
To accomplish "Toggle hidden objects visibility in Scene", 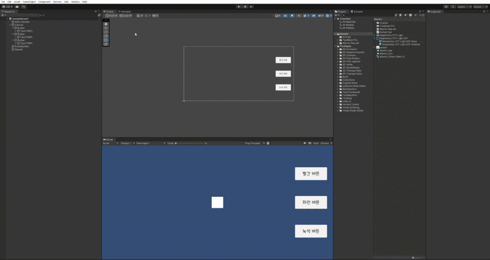I will pyautogui.click(x=313, y=16).
